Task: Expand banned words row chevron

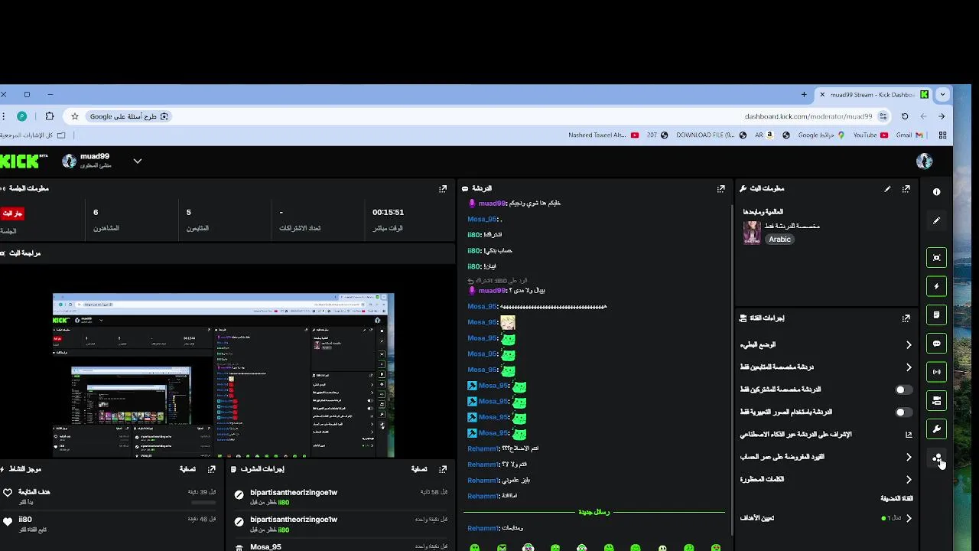Action: point(909,480)
